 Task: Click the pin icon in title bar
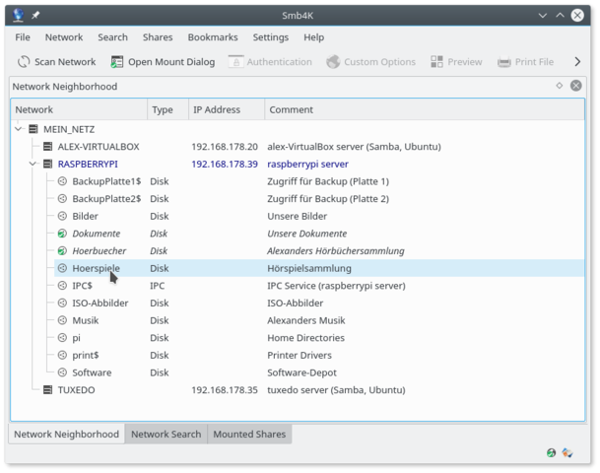click(35, 16)
